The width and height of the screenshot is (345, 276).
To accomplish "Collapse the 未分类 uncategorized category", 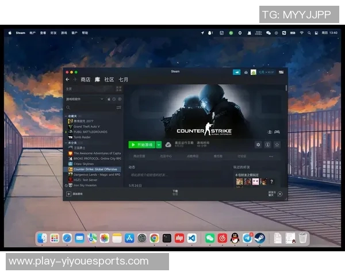I will click(x=66, y=142).
